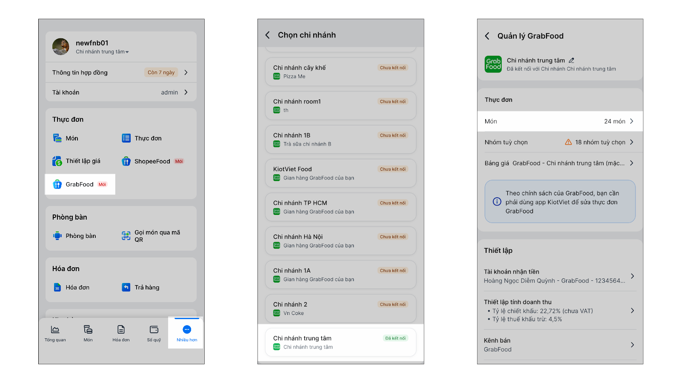Tap the Trả hàng icon
This screenshot has width=681, height=383.
[126, 287]
